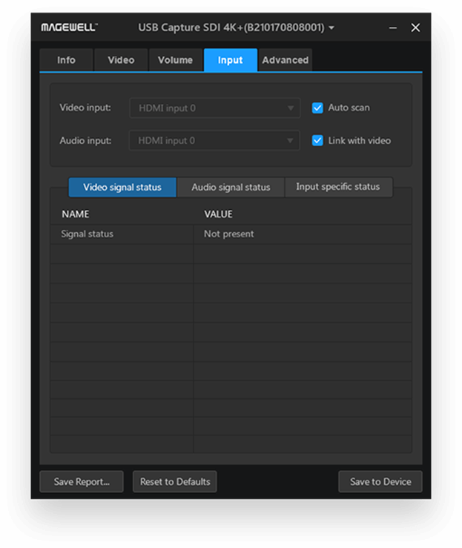Show Video signal status

(122, 188)
